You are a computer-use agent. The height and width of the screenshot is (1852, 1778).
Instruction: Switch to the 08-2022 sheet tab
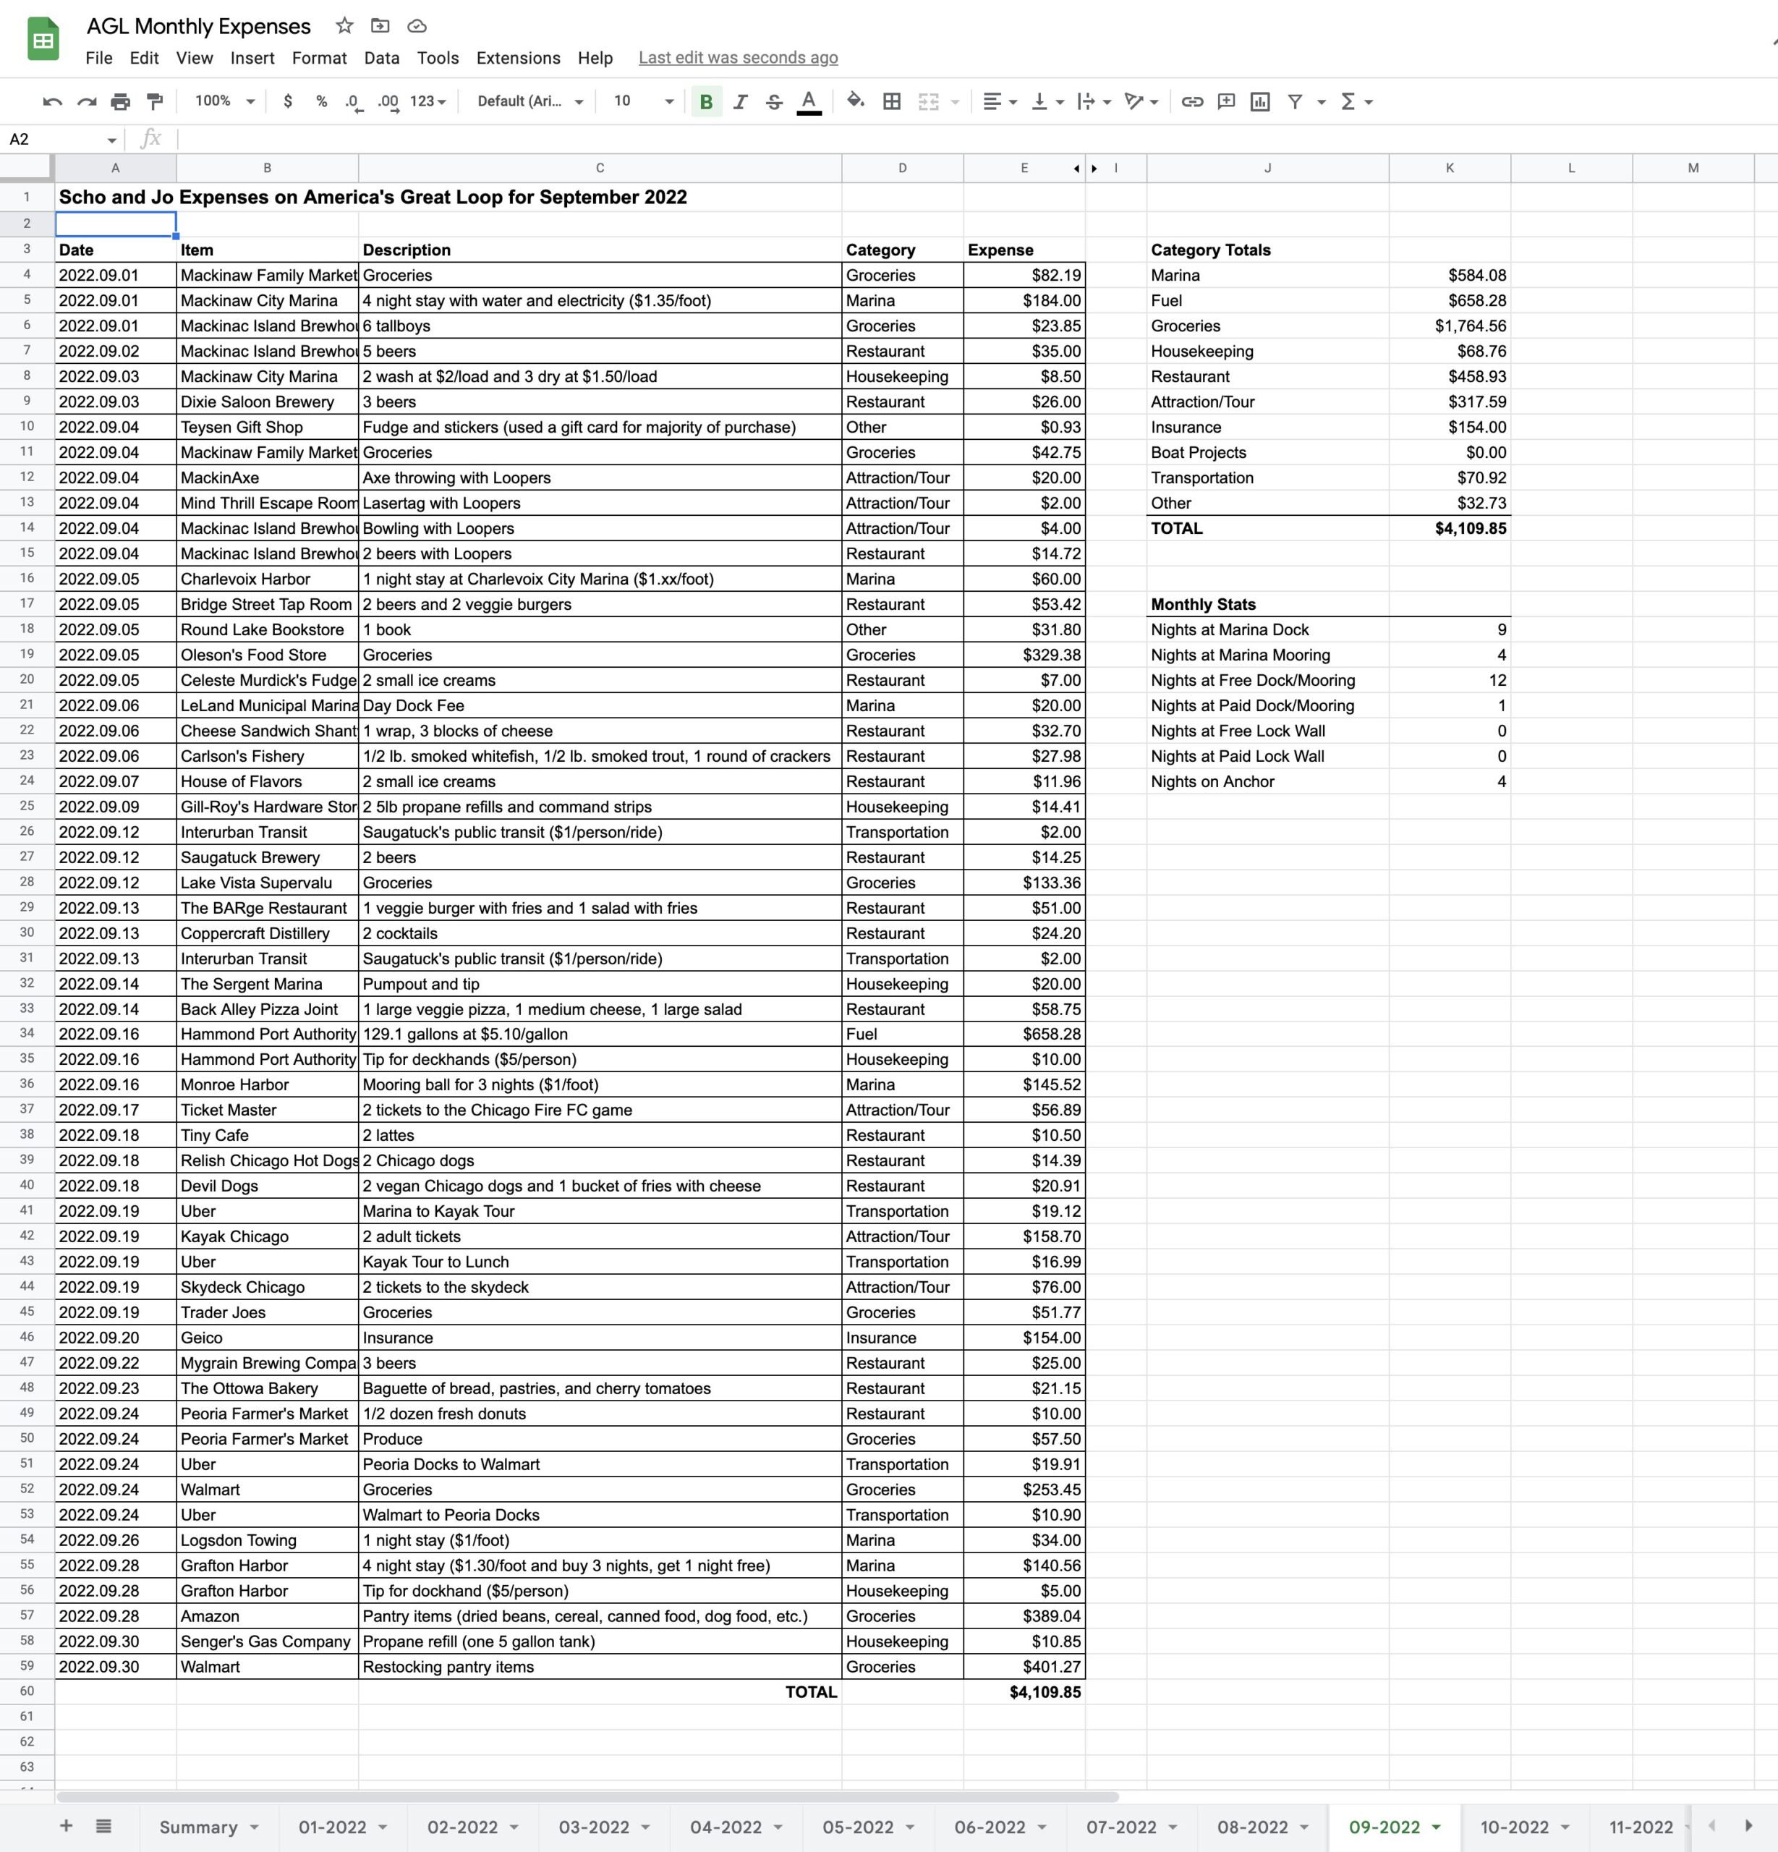coord(1252,1827)
